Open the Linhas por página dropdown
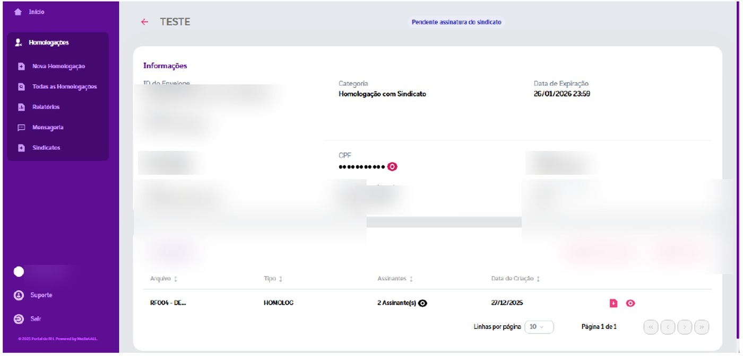Viewport: 743px width, 357px height. pos(539,327)
